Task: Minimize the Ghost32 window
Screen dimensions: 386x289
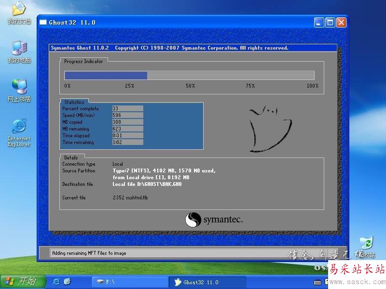Action: coord(319,23)
